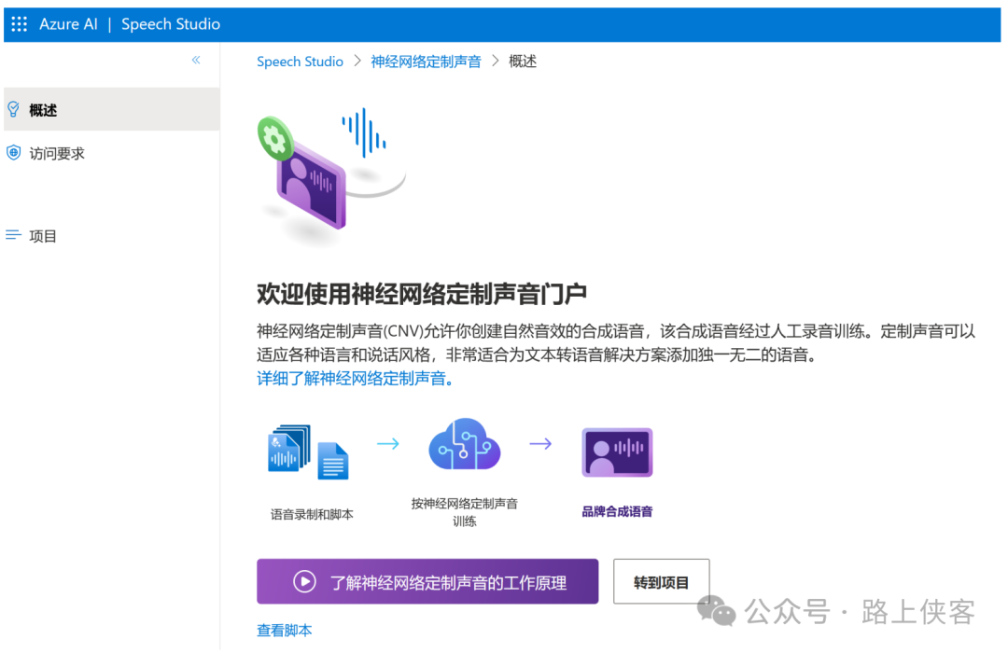Viewport: 1008px width, 653px height.
Task: Click the 语音录制和脚本 label
Action: [x=312, y=514]
